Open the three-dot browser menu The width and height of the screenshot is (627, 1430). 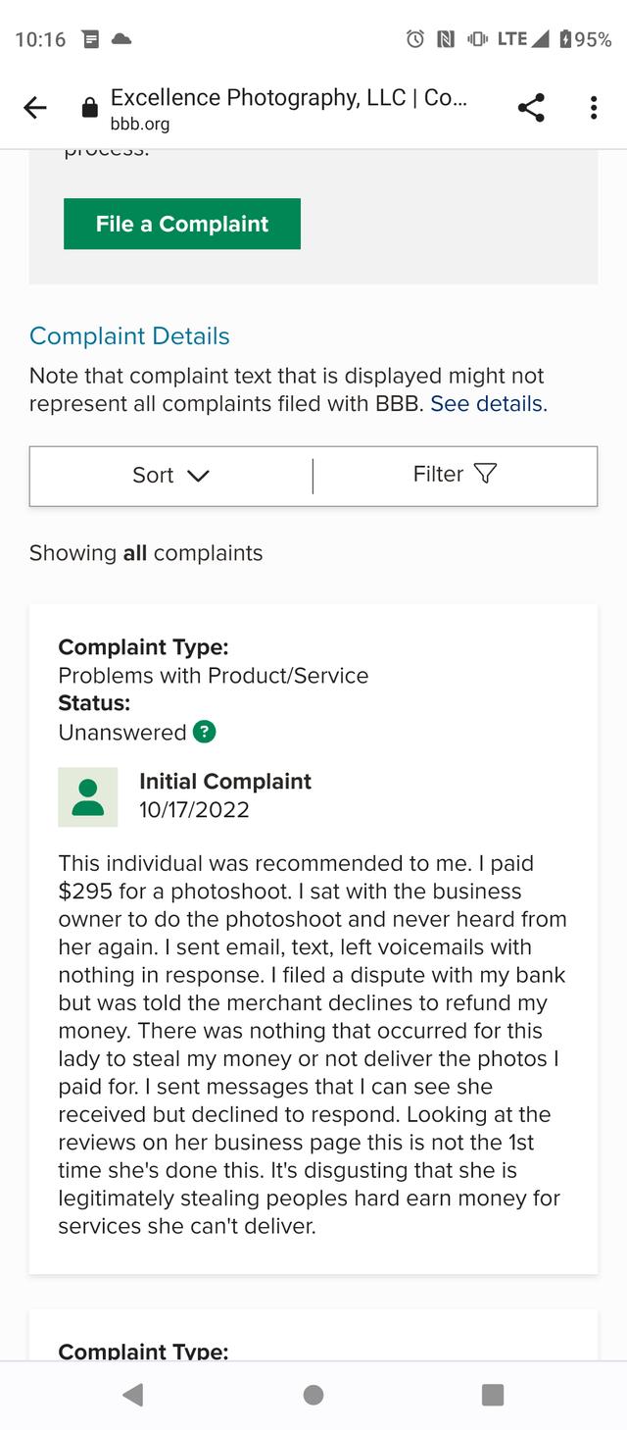(594, 108)
